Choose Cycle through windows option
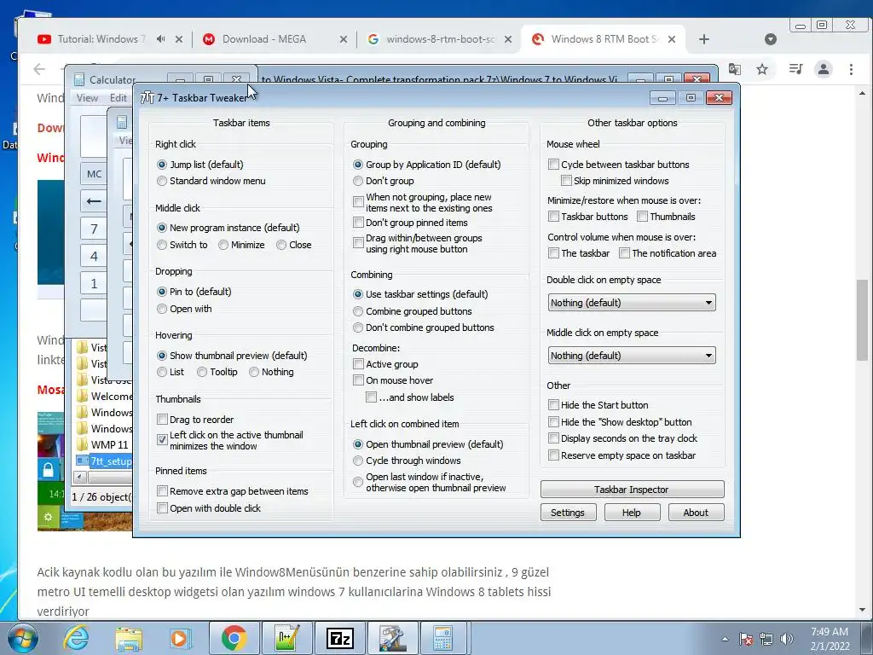 point(358,461)
